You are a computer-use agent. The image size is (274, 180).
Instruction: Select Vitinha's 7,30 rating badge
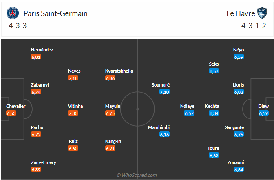point(73,113)
